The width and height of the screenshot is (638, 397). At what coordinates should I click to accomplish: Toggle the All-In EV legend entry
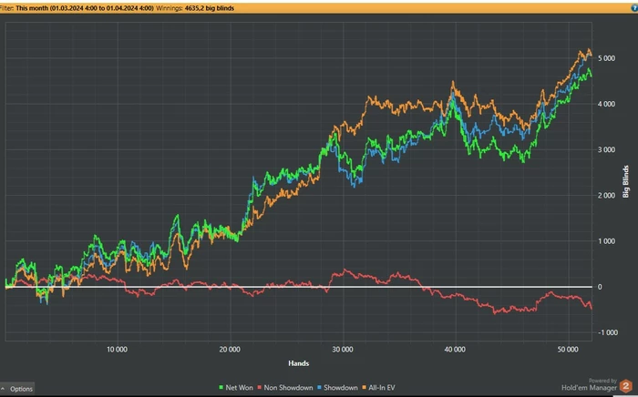point(378,388)
